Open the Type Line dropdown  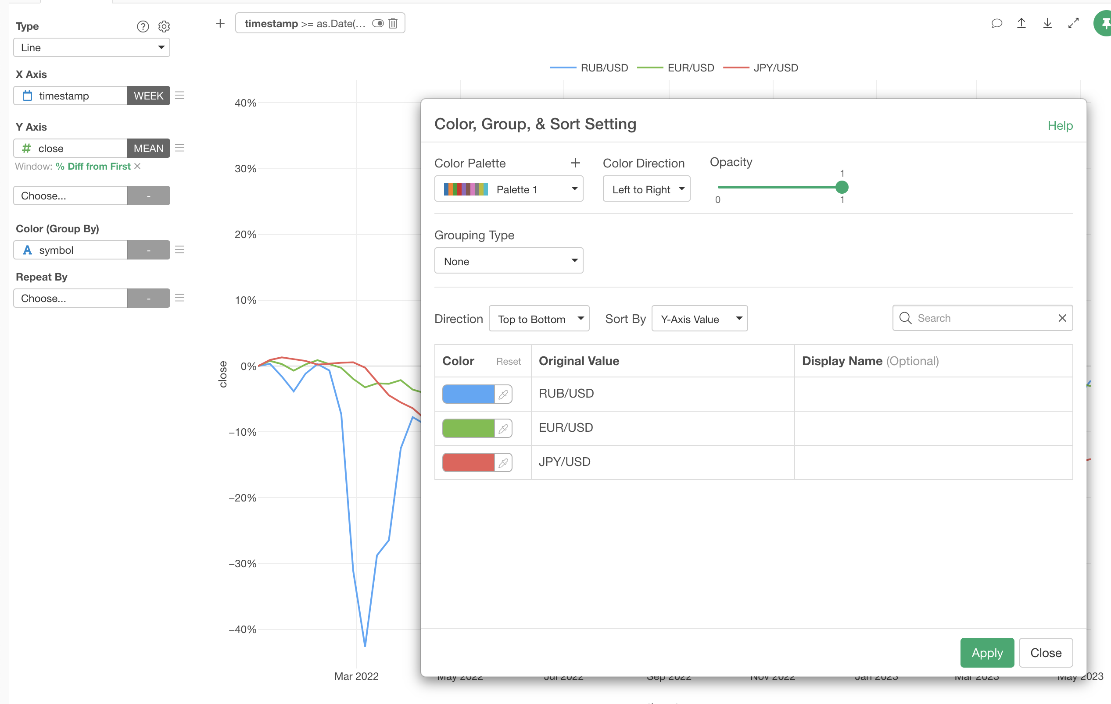click(x=91, y=47)
